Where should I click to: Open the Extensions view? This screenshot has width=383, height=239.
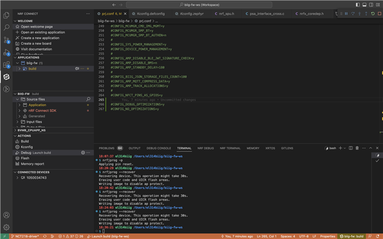pos(7,65)
